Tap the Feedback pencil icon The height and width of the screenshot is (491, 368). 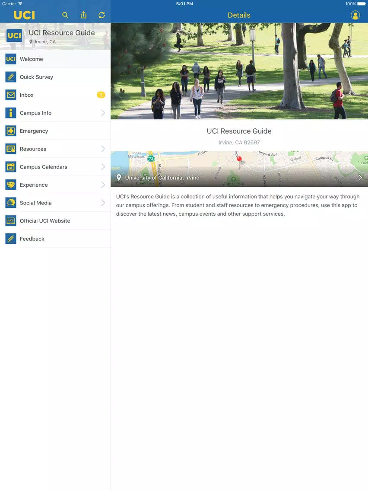coord(11,239)
